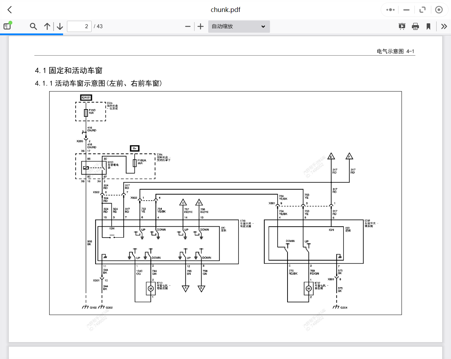The height and width of the screenshot is (359, 451).
Task: Minimize the viewer window
Action: pyautogui.click(x=406, y=10)
